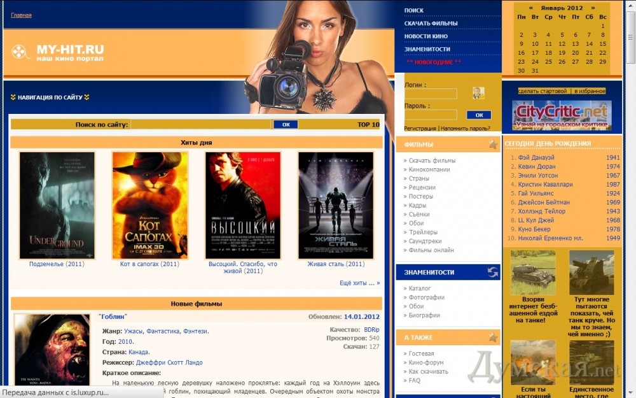Viewport: 636px width, 398px height.
Task: Click the film reel logo icon
Action: pyautogui.click(x=20, y=52)
